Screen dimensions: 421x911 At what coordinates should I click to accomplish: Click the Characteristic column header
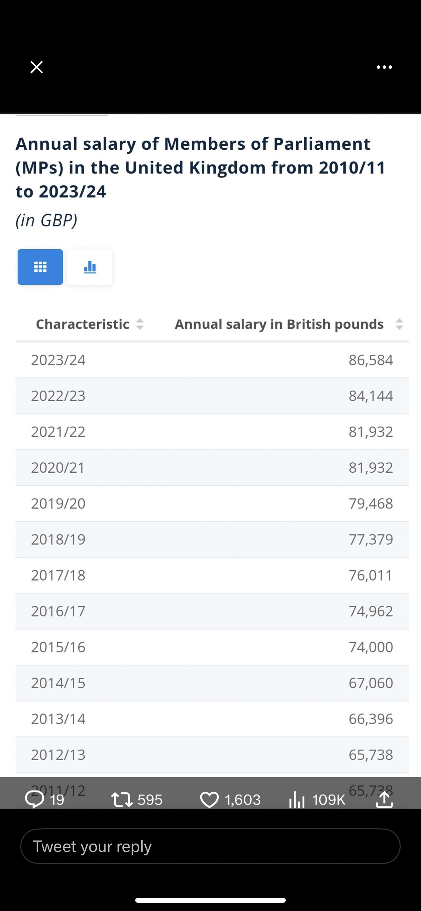(x=82, y=324)
